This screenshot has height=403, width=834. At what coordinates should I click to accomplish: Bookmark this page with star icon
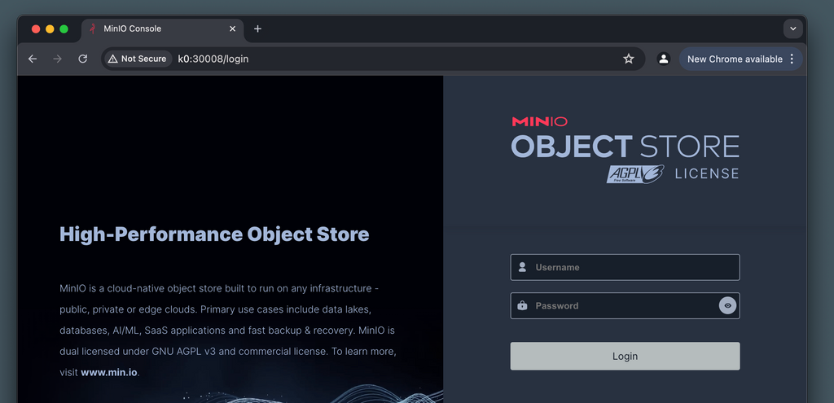click(629, 59)
